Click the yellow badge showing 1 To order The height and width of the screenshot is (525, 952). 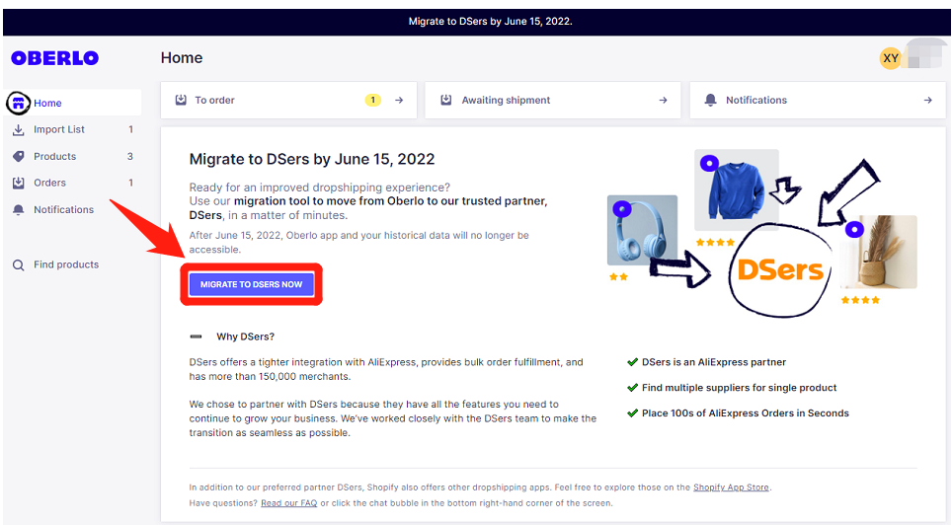pos(372,100)
